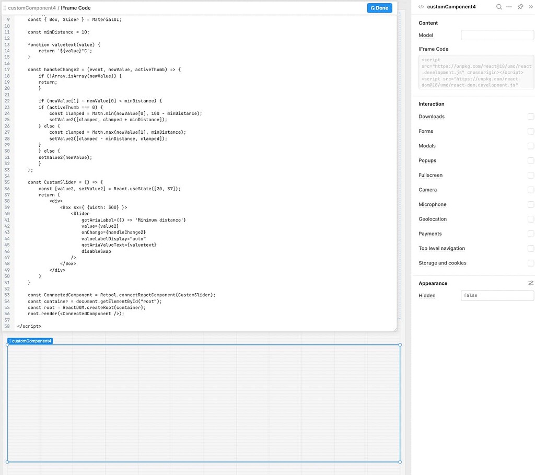Pin the inspector panel with pin icon
The image size is (535, 475).
click(520, 7)
